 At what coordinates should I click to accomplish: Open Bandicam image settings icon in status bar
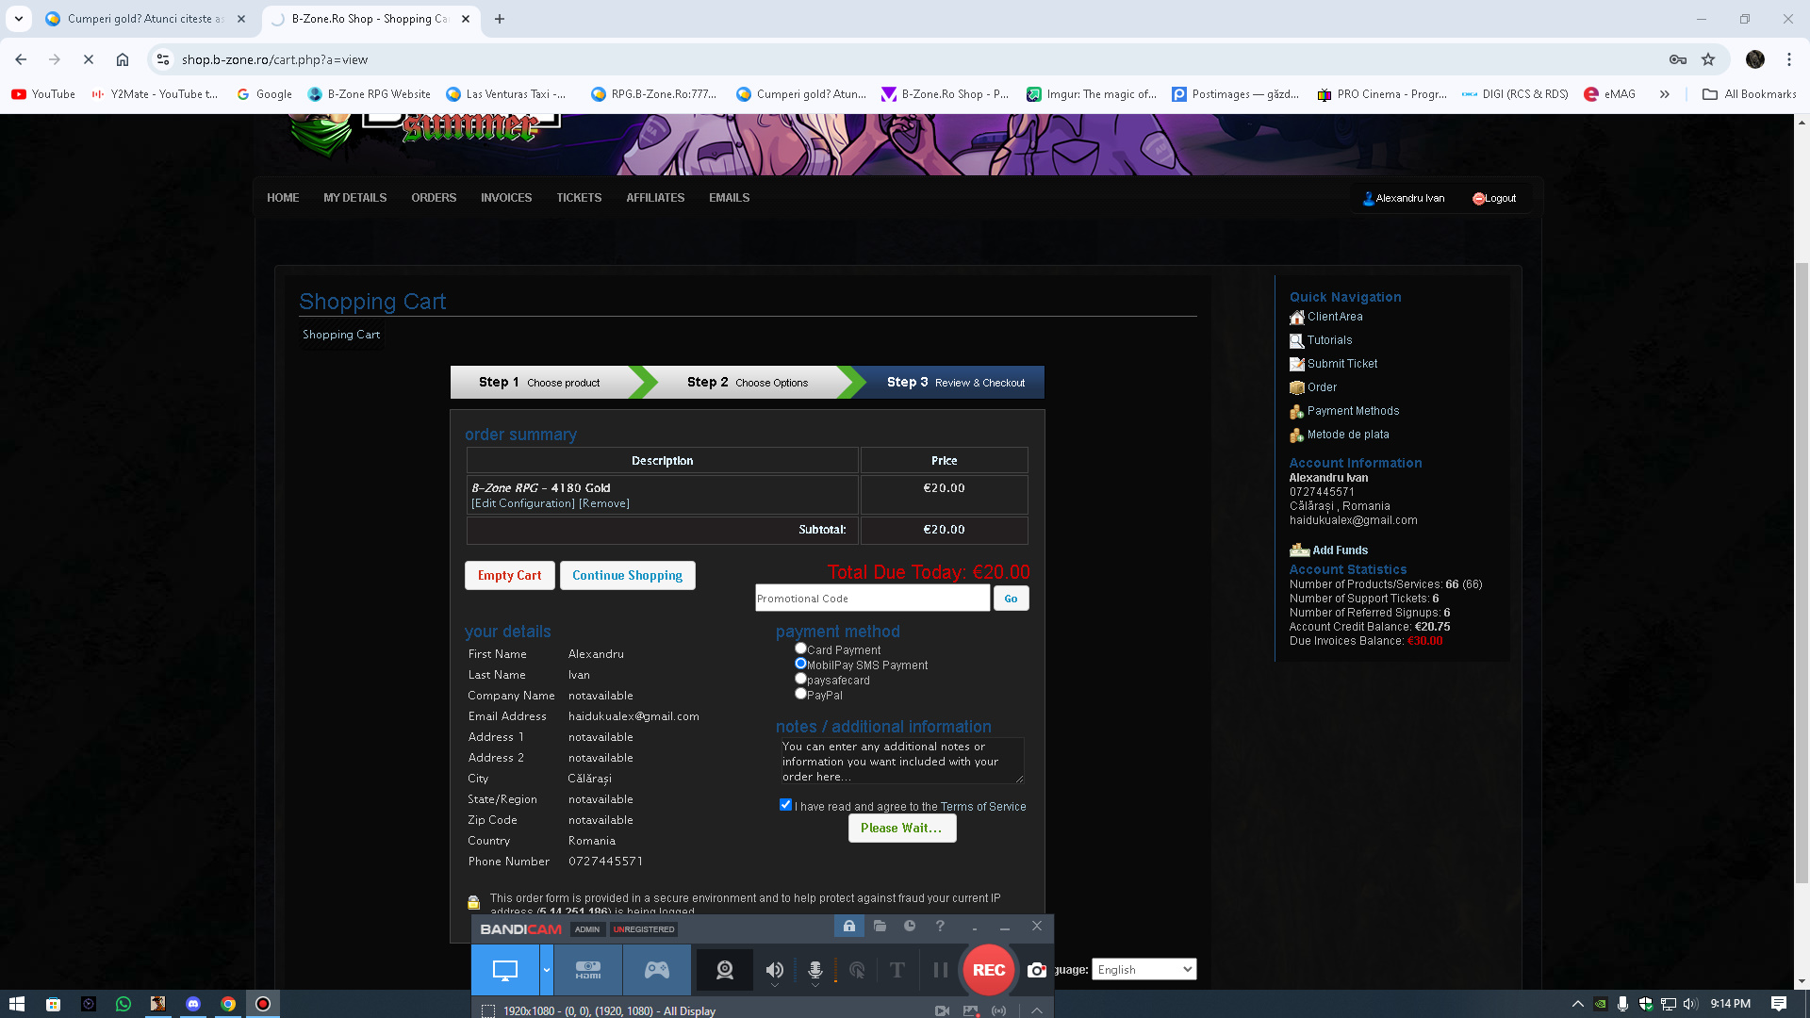(970, 1010)
